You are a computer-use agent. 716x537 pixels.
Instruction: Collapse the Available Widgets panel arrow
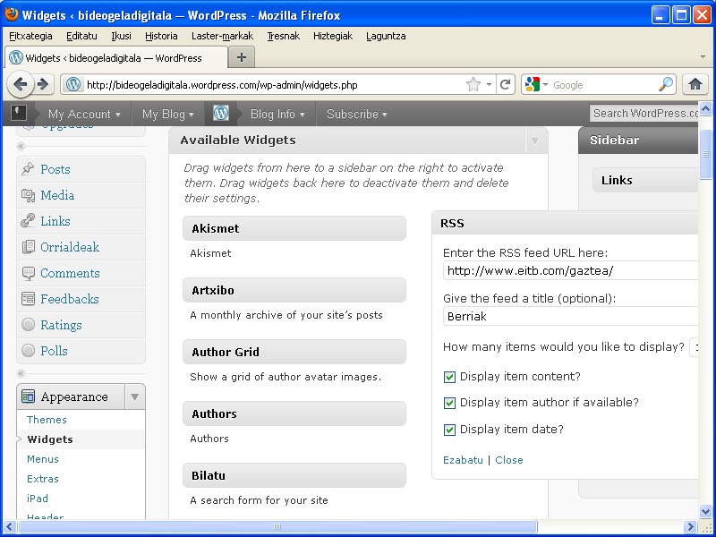[534, 141]
